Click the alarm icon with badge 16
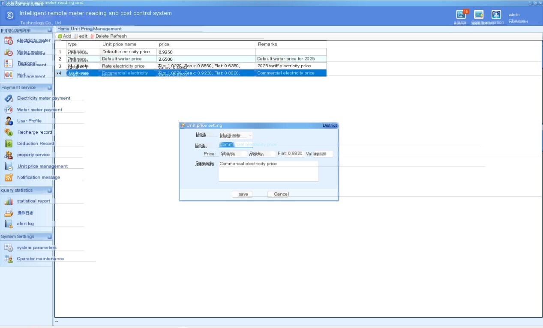 (x=461, y=15)
